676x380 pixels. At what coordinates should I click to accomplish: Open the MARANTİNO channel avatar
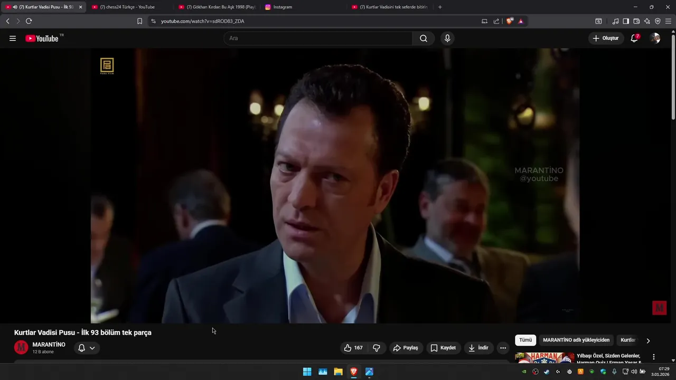tap(21, 347)
